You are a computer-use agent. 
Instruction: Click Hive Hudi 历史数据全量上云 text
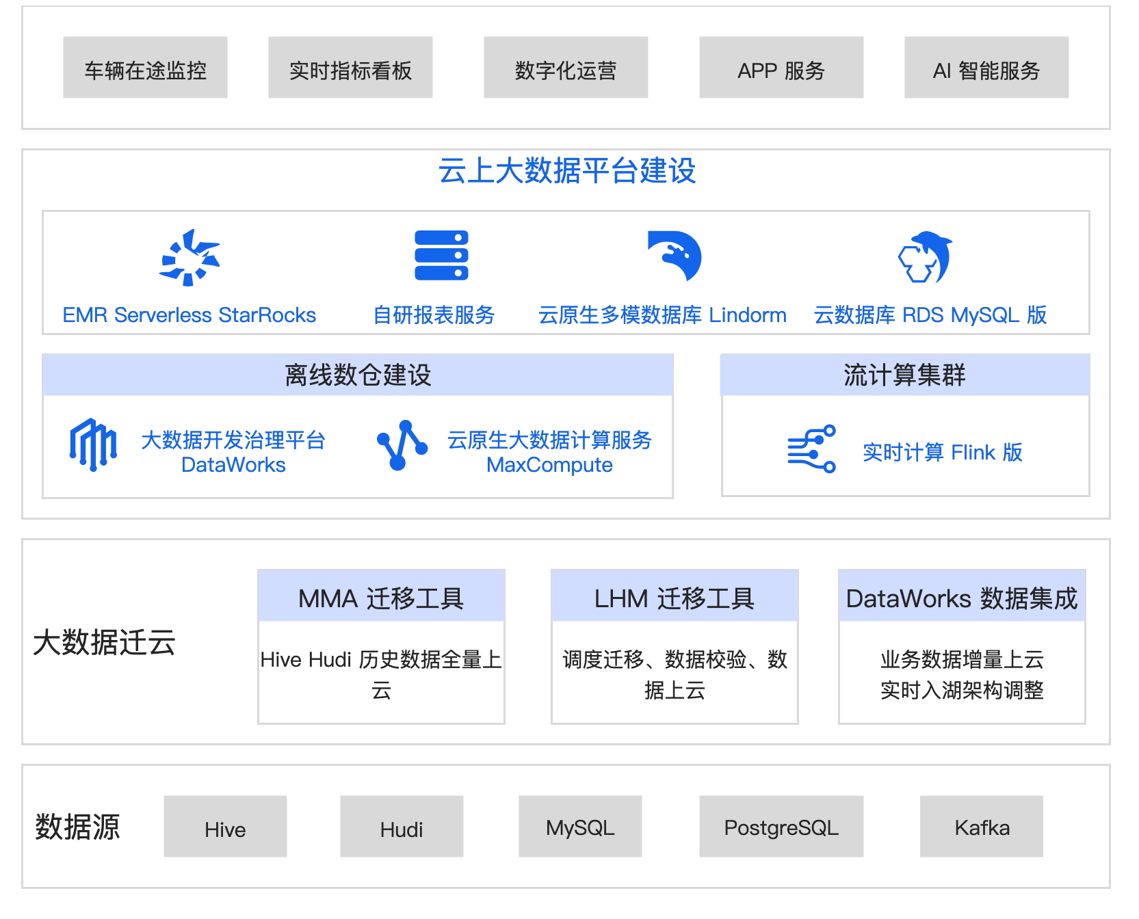click(x=381, y=674)
